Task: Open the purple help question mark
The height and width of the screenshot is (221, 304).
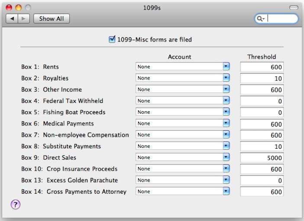Action: (16, 205)
